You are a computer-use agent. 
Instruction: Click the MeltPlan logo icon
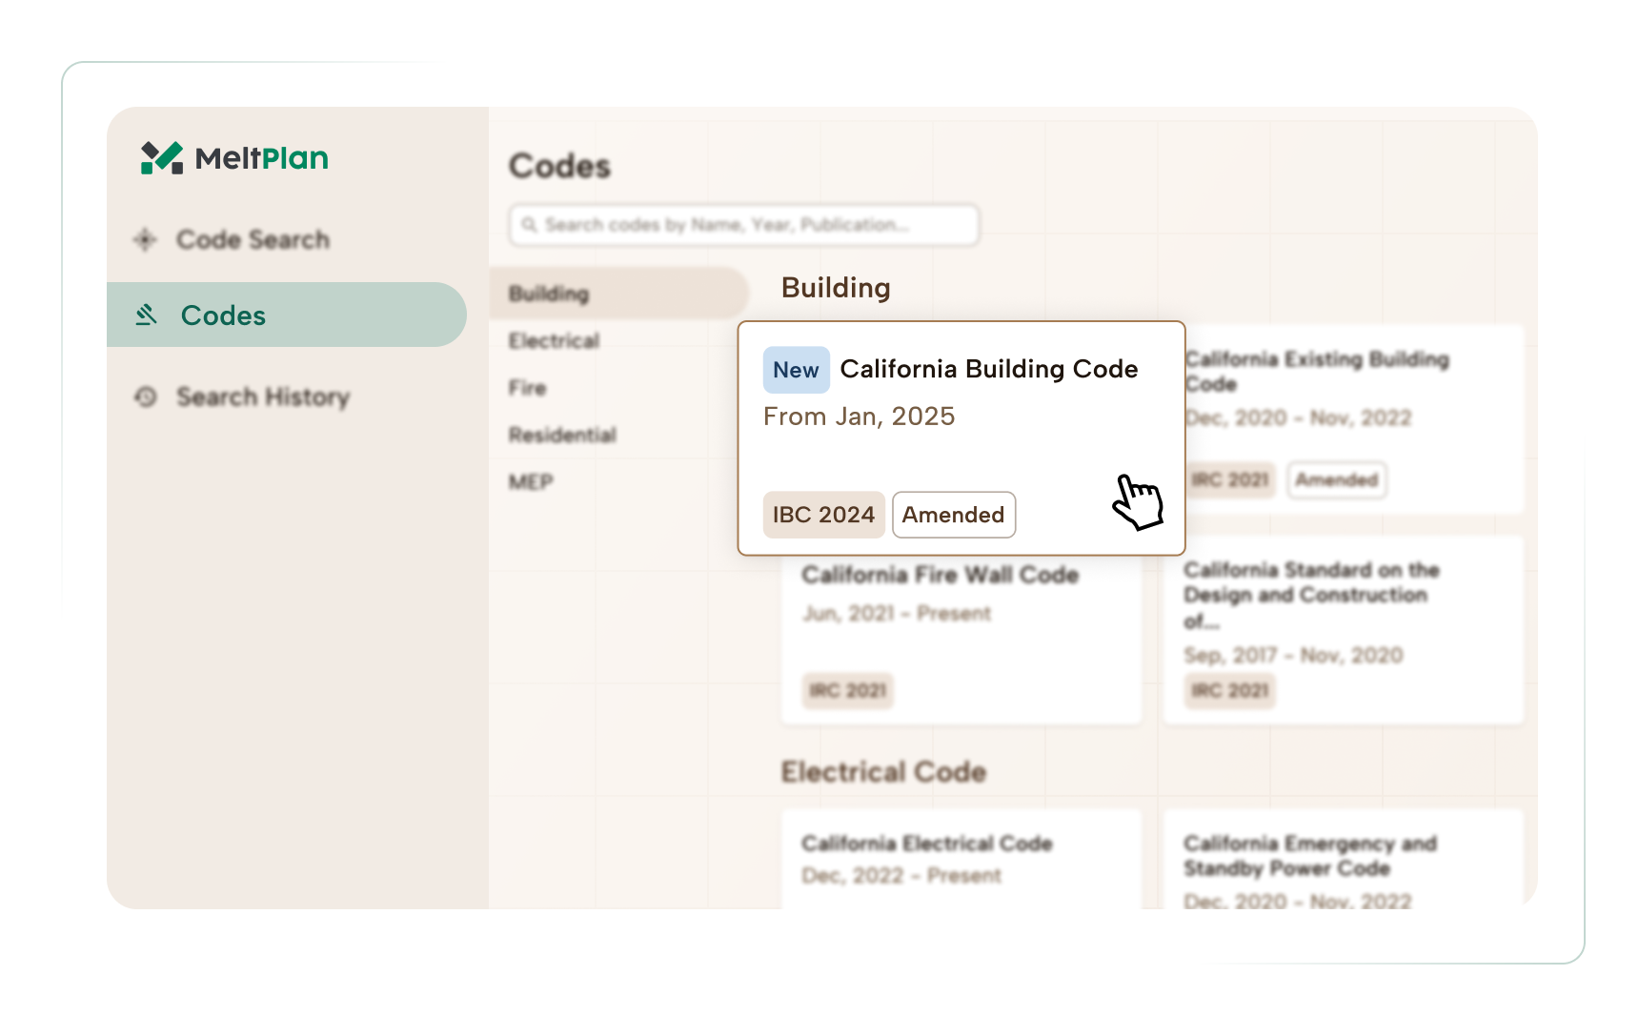[x=161, y=158]
